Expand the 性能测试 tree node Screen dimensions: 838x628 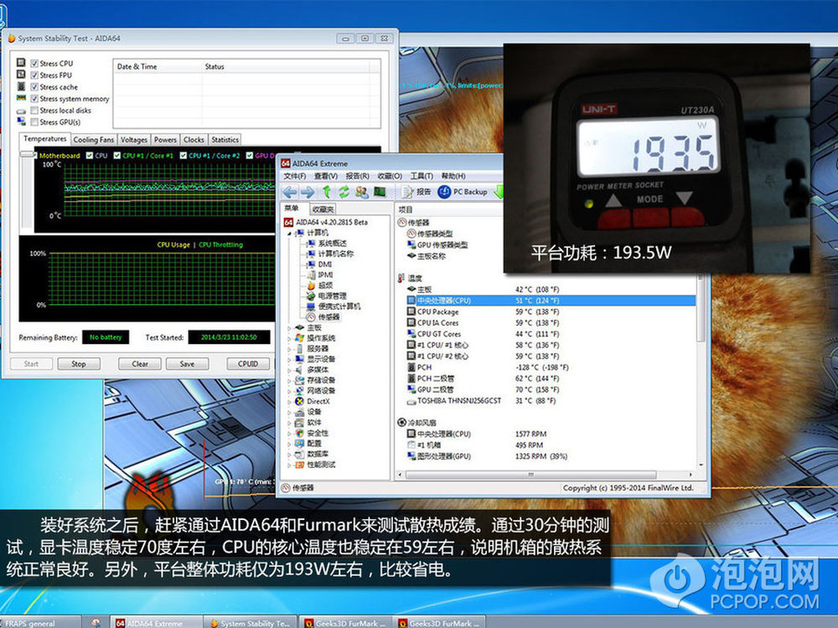[289, 465]
